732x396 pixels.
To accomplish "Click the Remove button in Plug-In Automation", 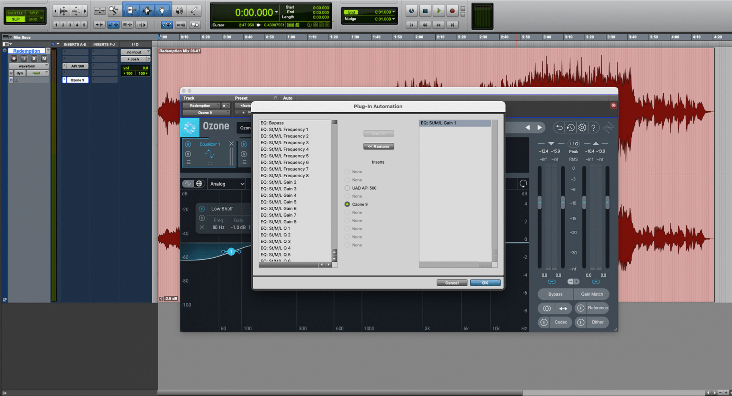I will click(378, 146).
